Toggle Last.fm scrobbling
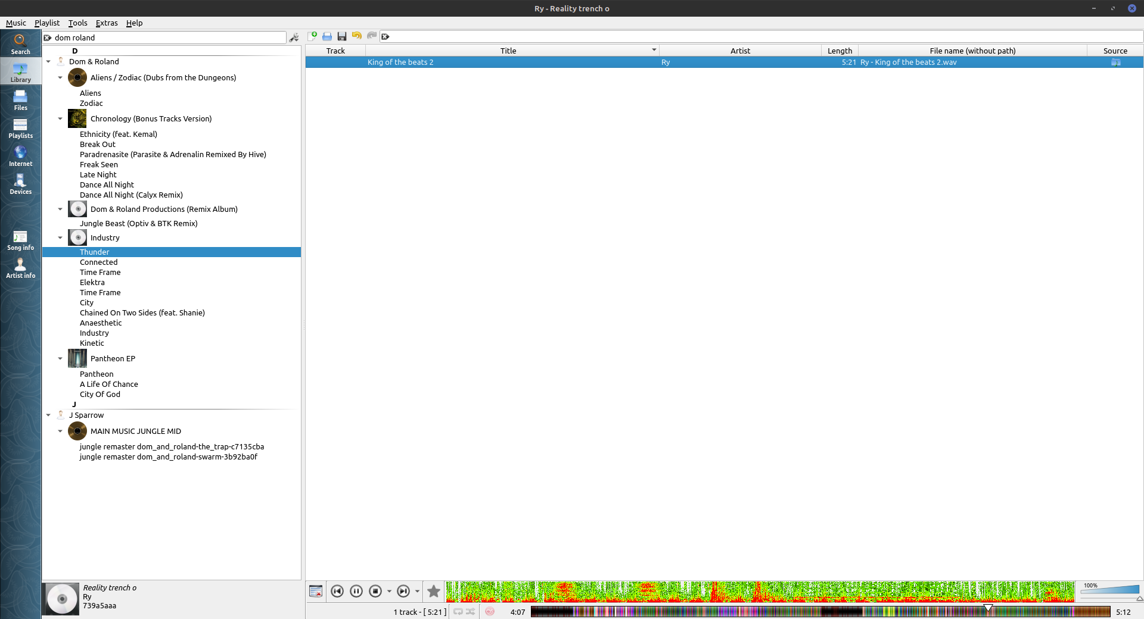This screenshot has height=619, width=1144. 490,611
